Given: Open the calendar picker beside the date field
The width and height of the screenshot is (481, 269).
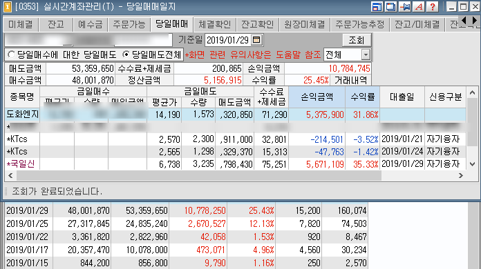Looking at the screenshot, I should (256, 40).
